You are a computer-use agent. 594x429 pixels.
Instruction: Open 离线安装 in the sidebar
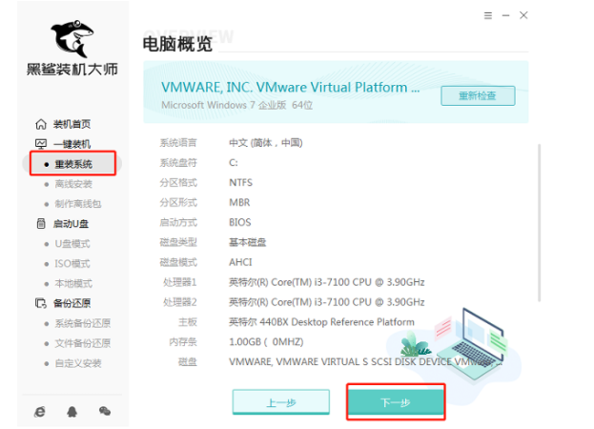pyautogui.click(x=72, y=184)
